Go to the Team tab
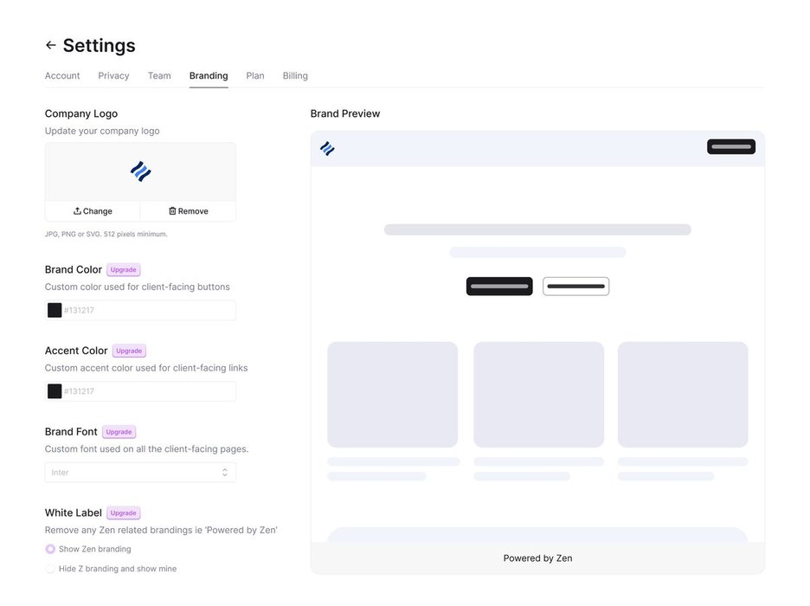Viewport: 810px width, 606px height. [x=159, y=76]
